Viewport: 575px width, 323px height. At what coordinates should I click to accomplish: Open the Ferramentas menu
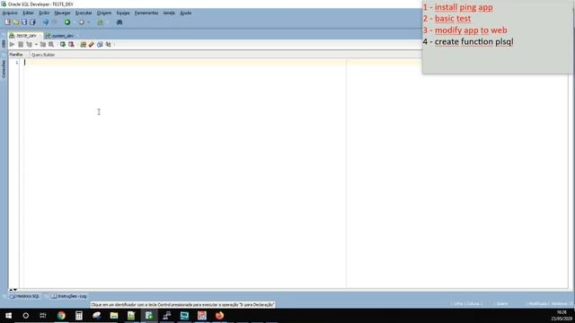(x=146, y=13)
